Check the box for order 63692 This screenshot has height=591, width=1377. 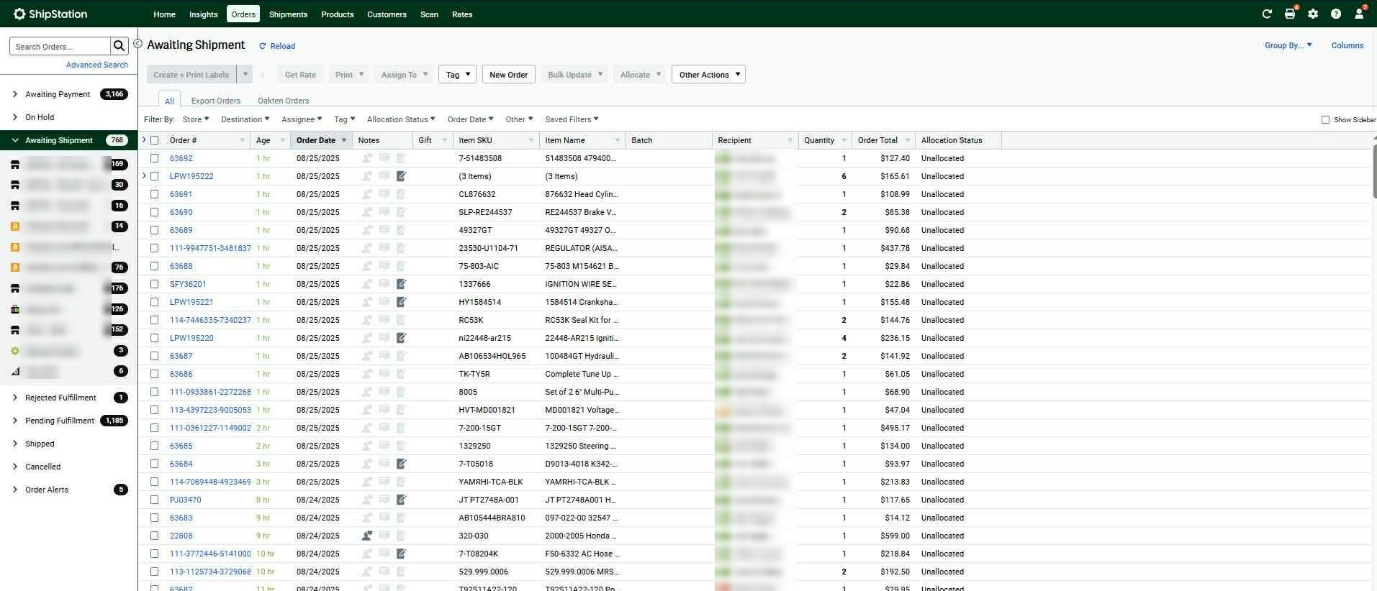pos(154,158)
